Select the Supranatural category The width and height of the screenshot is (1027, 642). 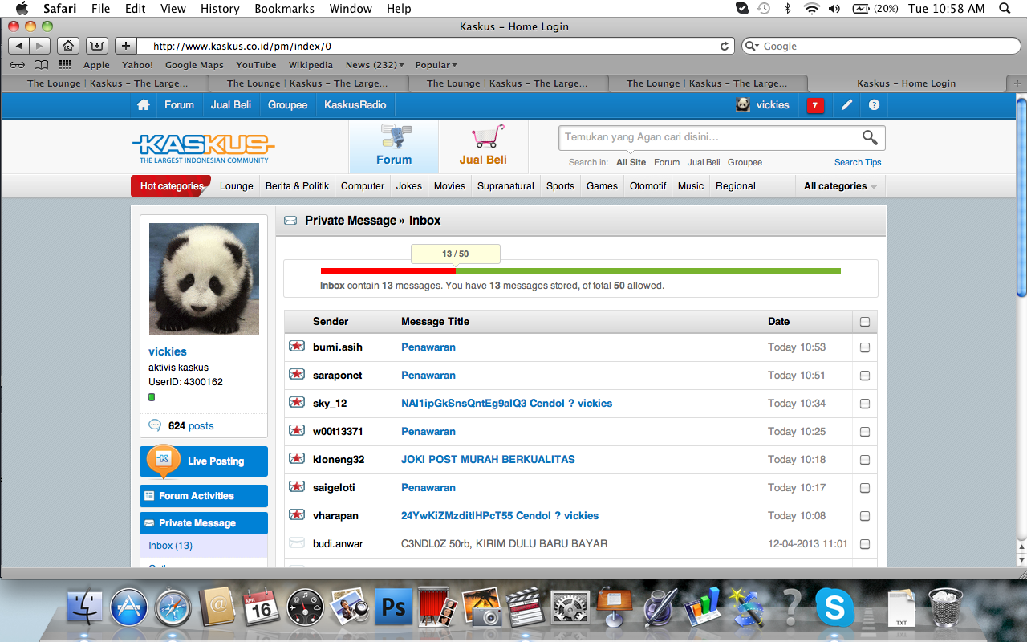coord(505,186)
